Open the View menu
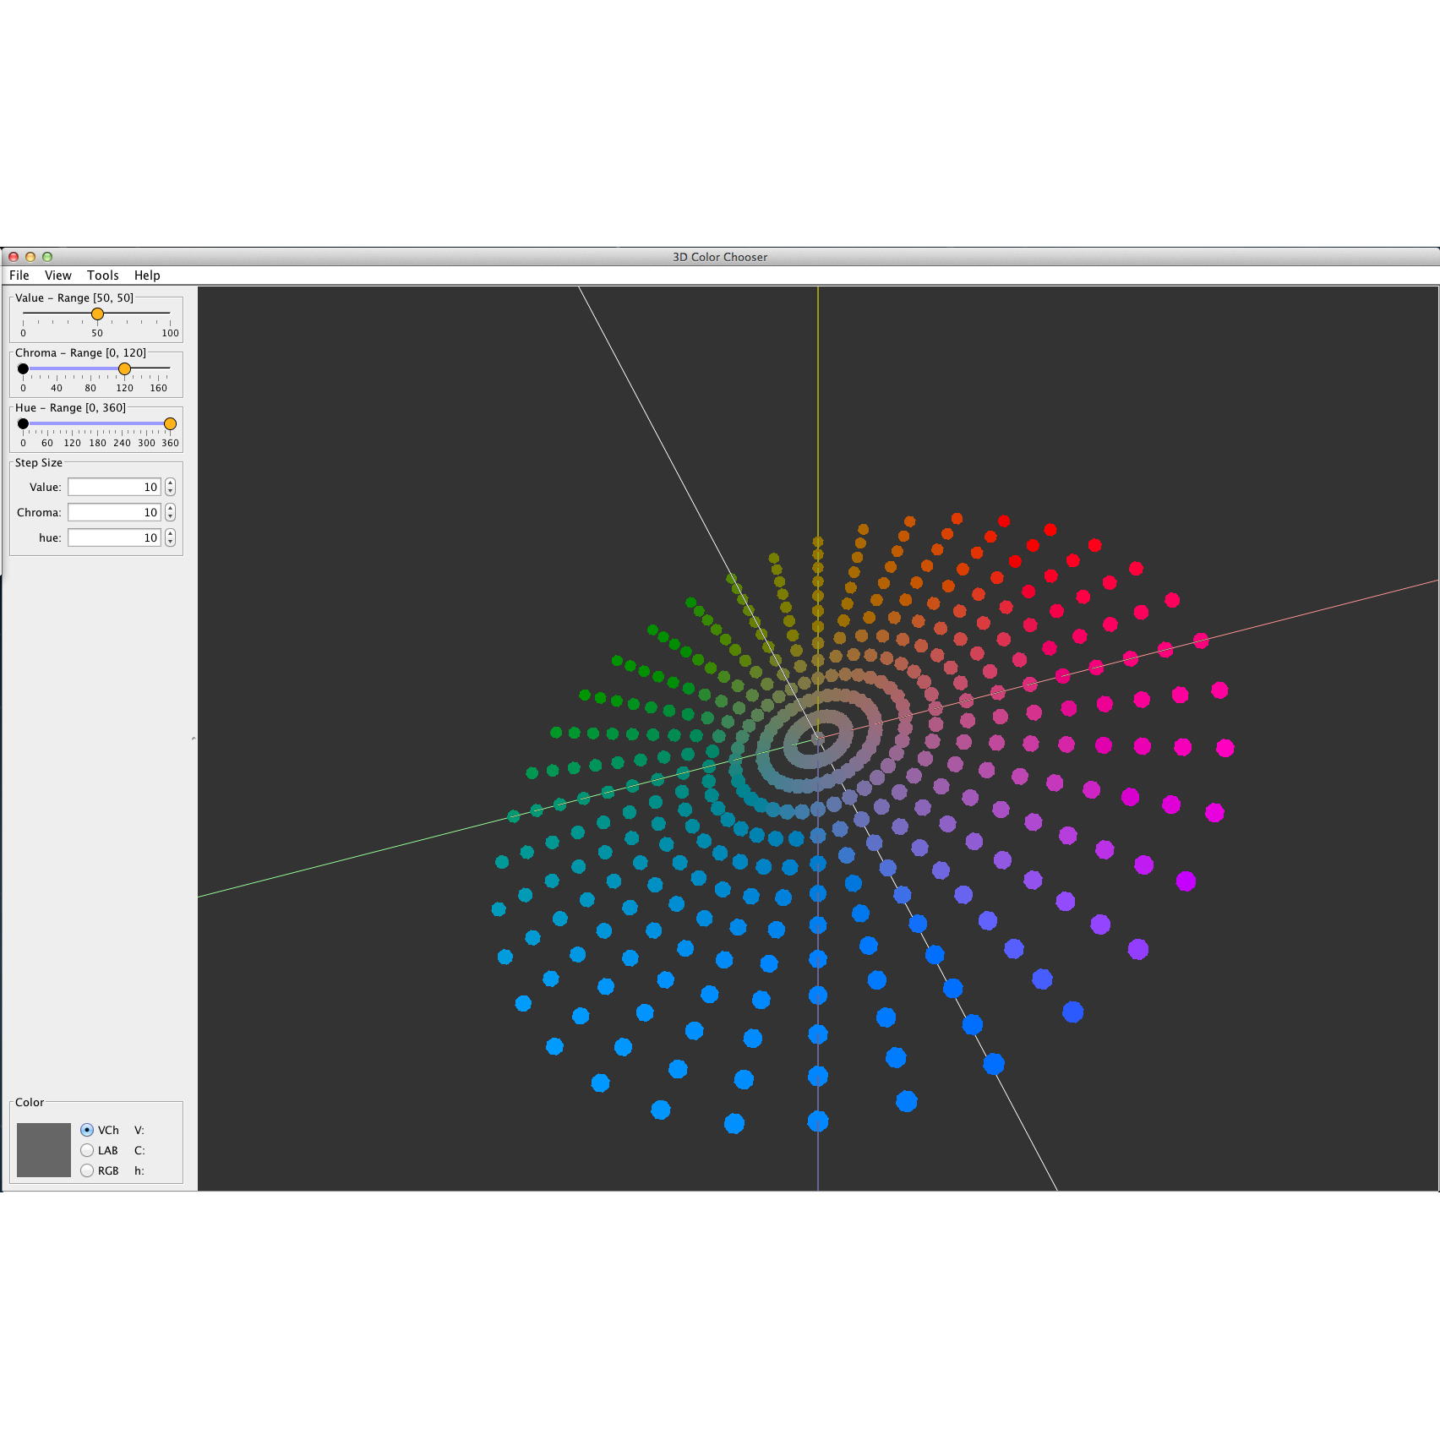This screenshot has width=1440, height=1440. (x=58, y=275)
